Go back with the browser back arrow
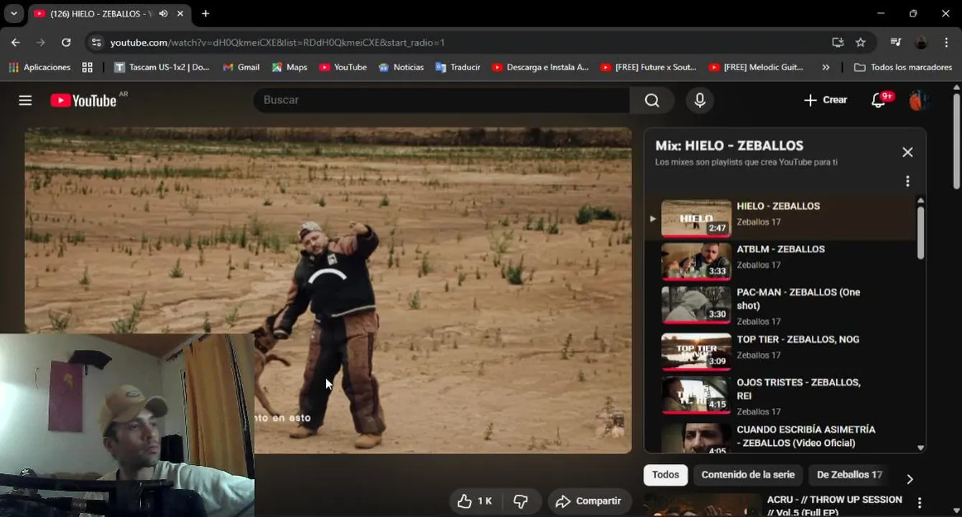This screenshot has width=962, height=517. click(16, 42)
